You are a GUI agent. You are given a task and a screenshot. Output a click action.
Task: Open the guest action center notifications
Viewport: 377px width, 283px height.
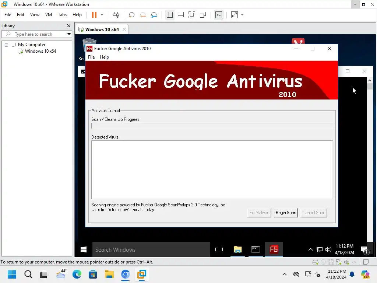(x=364, y=250)
